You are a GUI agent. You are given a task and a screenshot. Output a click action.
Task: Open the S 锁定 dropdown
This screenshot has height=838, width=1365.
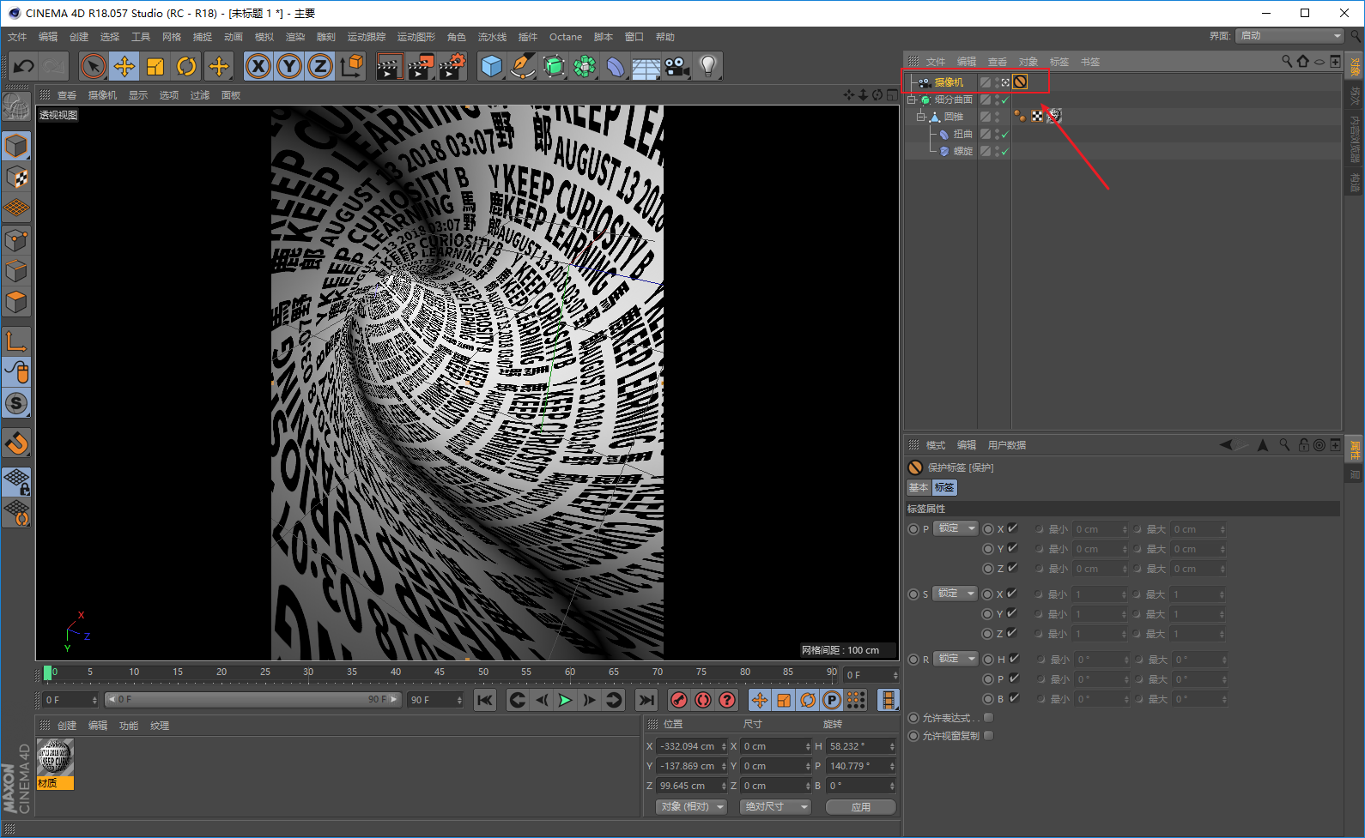(955, 594)
